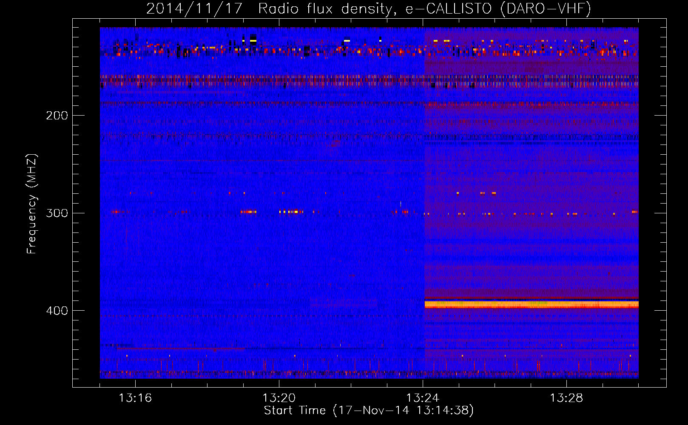Click the "13:24" time tick label

click(x=423, y=398)
